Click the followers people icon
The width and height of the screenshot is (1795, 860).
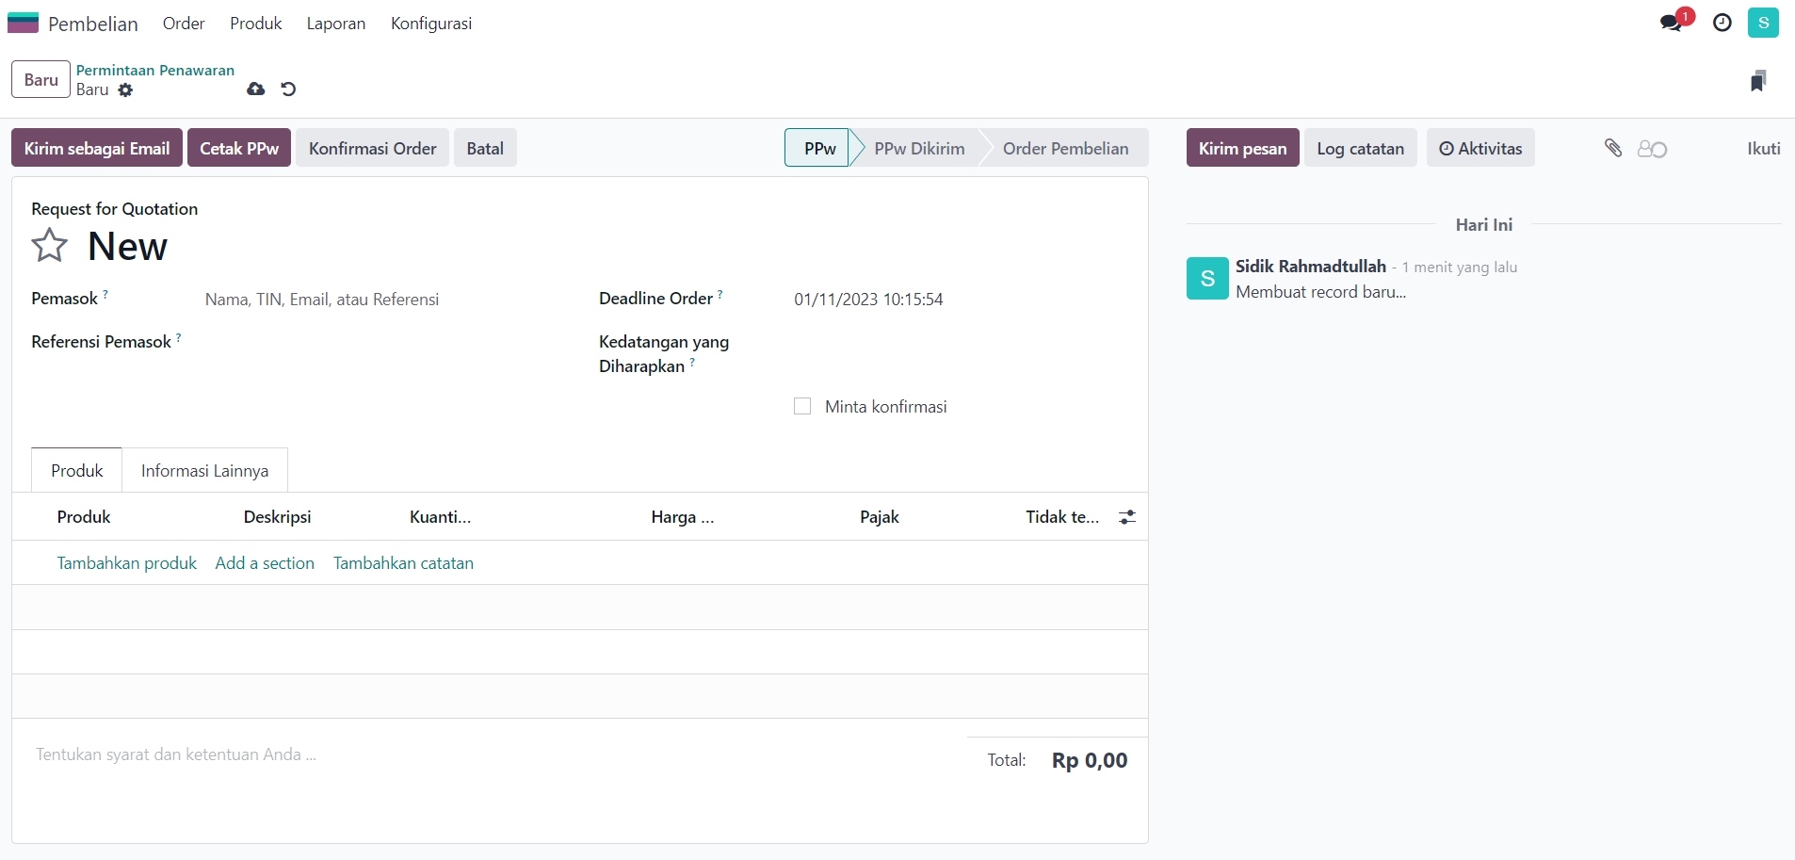(x=1652, y=149)
